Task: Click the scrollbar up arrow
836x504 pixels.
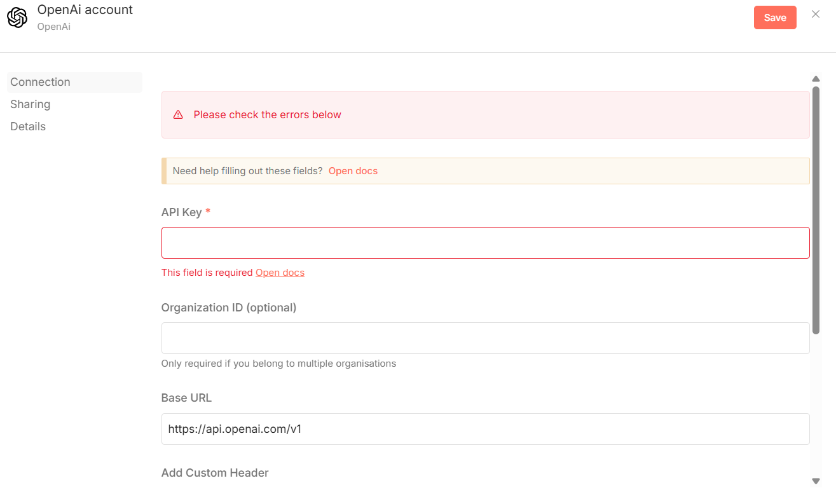Action: (816, 79)
